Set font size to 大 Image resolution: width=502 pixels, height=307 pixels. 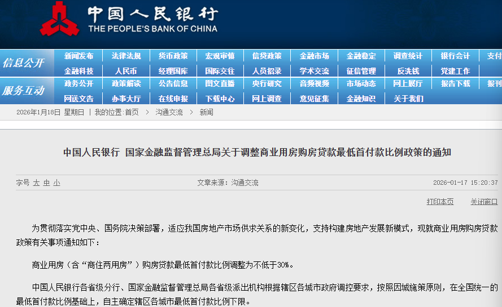[36, 183]
